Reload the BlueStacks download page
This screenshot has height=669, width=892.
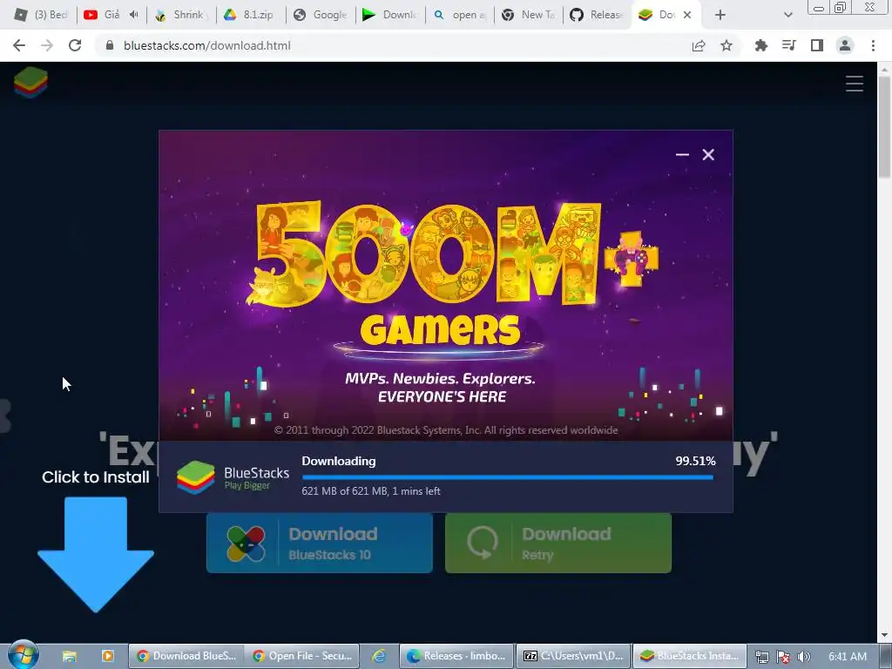pos(75,45)
